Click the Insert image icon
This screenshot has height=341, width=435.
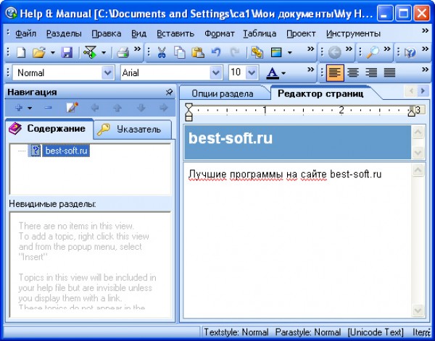point(276,52)
